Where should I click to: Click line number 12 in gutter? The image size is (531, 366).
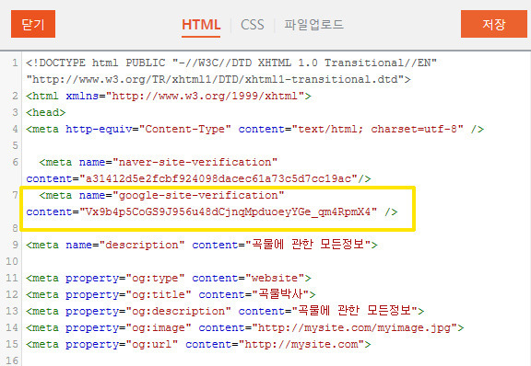[12, 294]
